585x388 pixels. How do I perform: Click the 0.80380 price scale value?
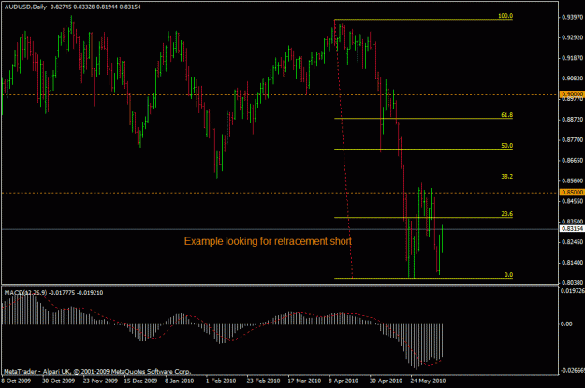click(x=572, y=283)
